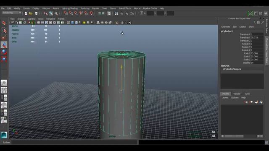
Task: Toggle smooth shade all blue cube
Action: [x=72, y=23]
